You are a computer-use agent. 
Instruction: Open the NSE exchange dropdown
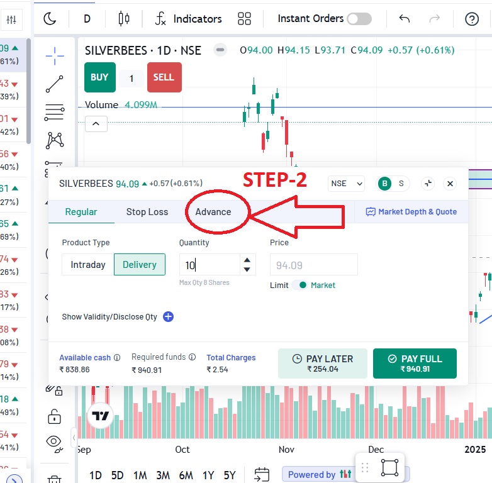(x=347, y=184)
